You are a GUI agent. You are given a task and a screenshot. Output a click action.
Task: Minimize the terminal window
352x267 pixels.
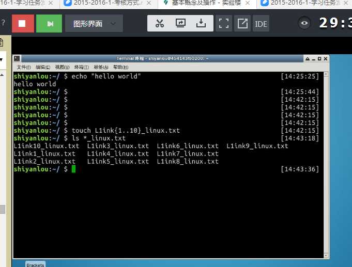coord(313,59)
